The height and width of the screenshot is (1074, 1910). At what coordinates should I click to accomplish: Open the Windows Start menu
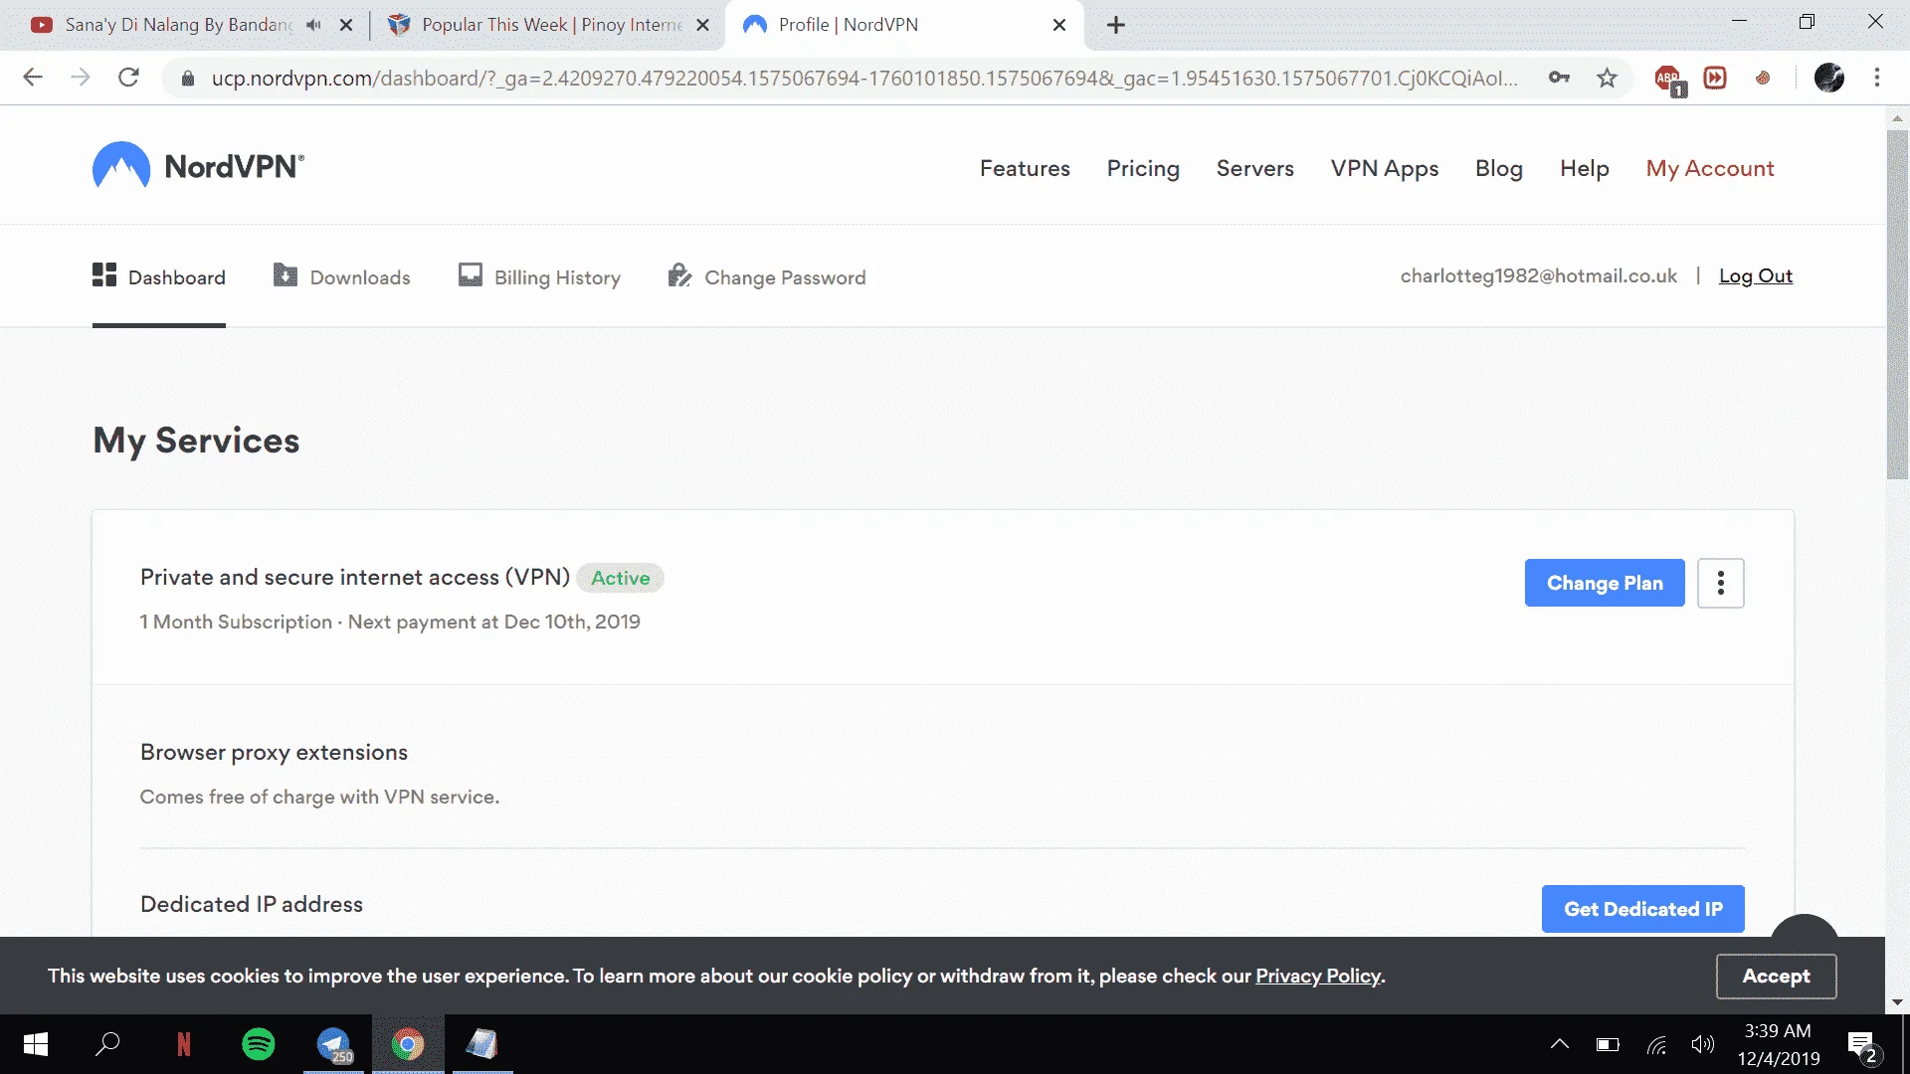(36, 1044)
